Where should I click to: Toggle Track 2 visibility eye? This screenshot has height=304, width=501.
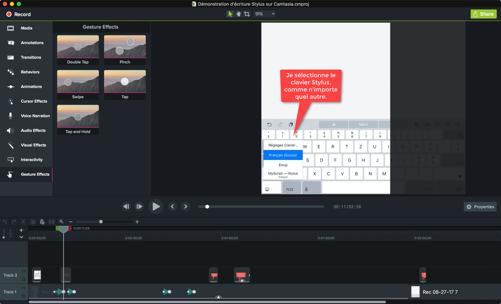click(24, 272)
